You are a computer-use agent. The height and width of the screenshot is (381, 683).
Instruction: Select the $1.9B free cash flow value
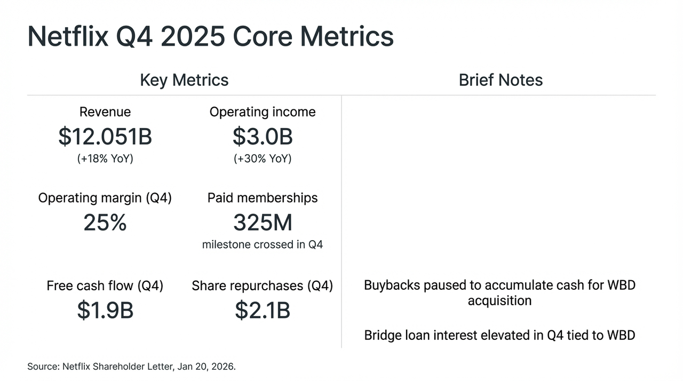pyautogui.click(x=105, y=311)
